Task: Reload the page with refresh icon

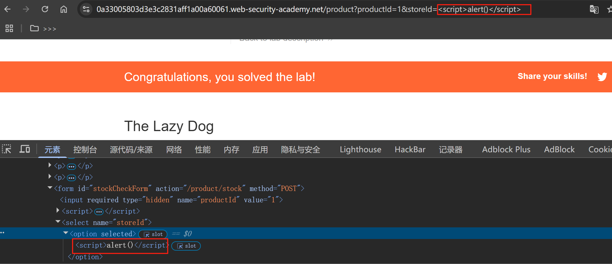Action: click(45, 9)
